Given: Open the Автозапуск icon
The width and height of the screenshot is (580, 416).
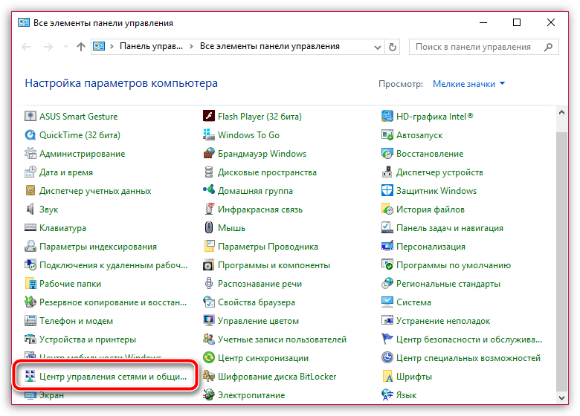Looking at the screenshot, I should [387, 135].
